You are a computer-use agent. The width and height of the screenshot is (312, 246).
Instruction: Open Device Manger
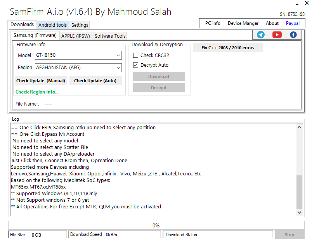tap(243, 23)
